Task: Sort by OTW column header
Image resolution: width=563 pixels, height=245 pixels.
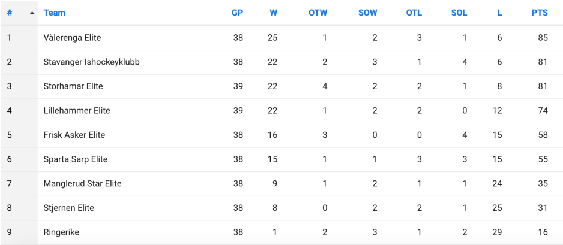Action: (318, 13)
